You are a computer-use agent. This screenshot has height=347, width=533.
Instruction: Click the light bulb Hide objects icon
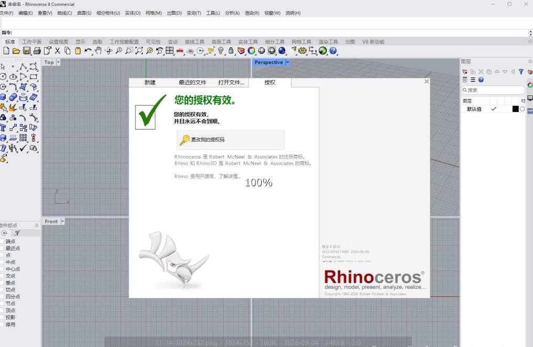click(221, 51)
